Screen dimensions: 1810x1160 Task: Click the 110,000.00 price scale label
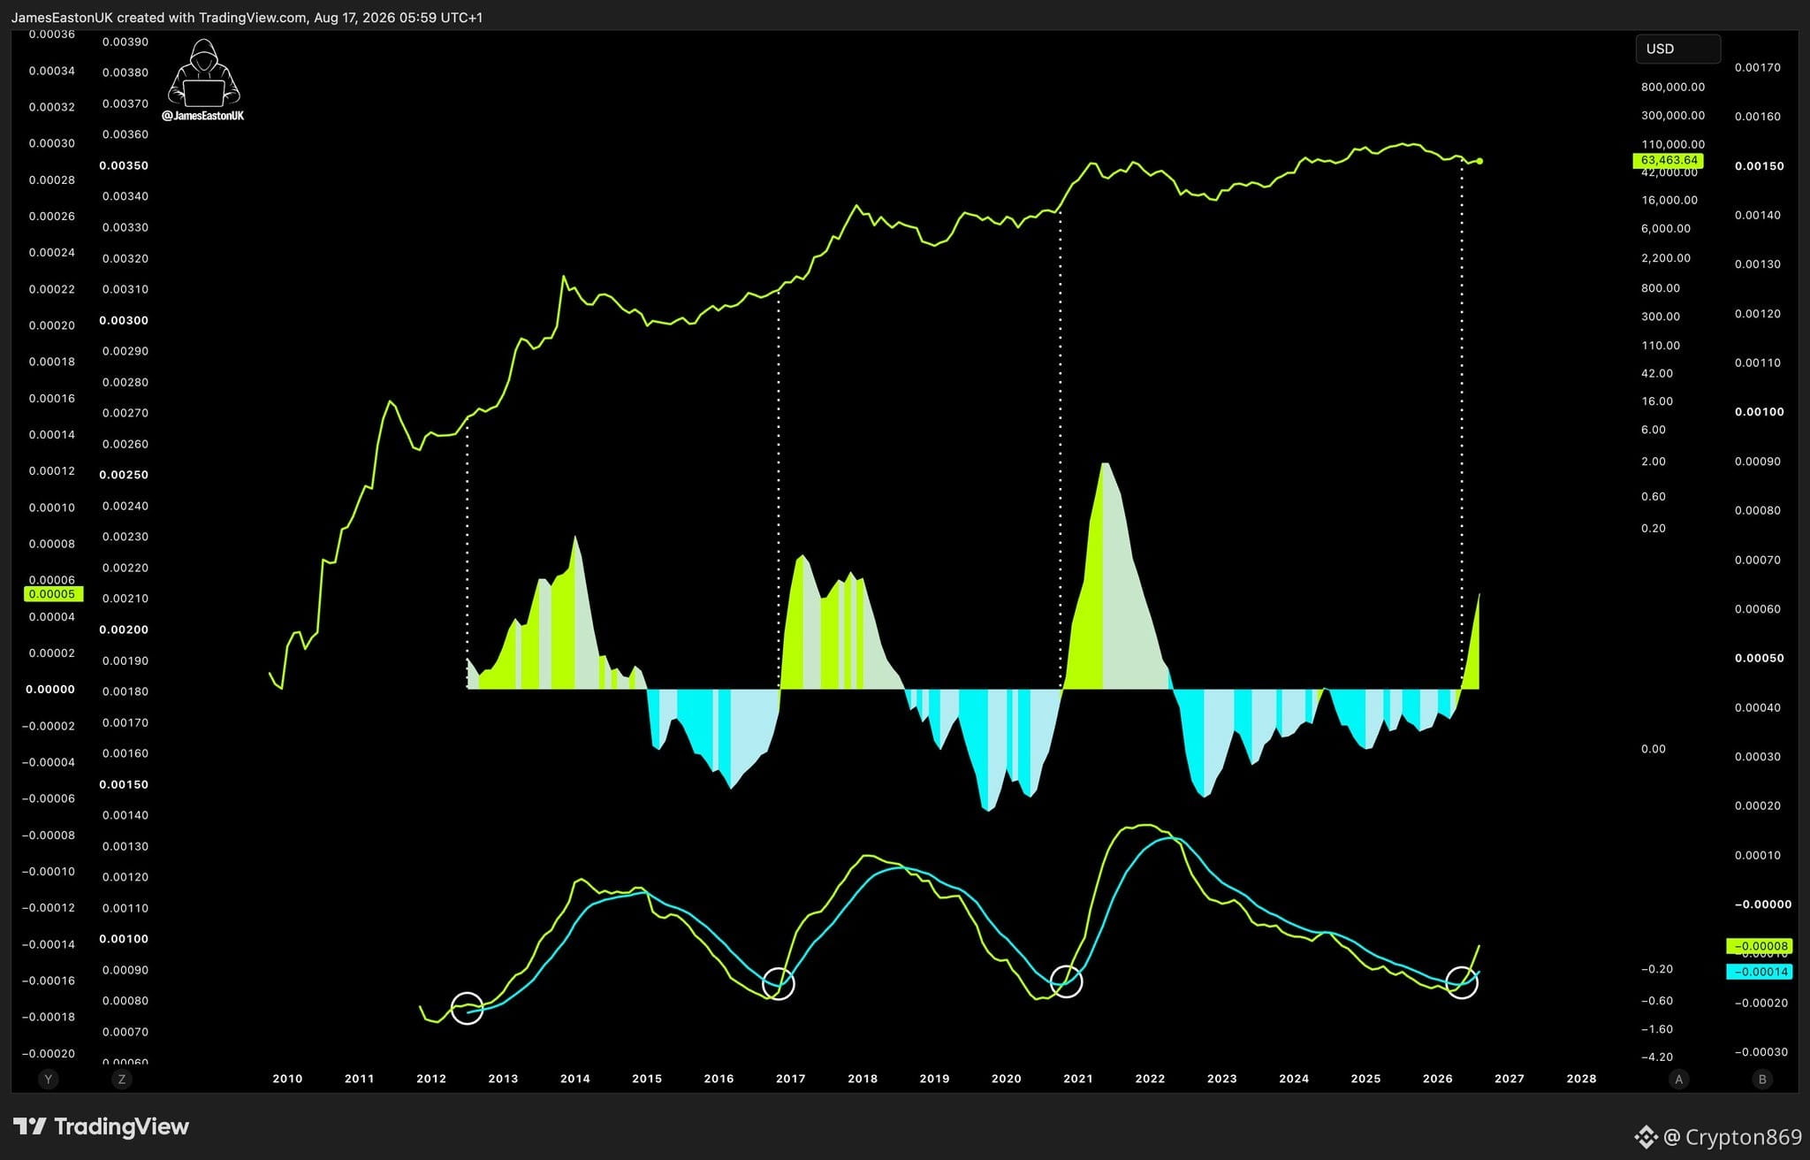point(1673,144)
